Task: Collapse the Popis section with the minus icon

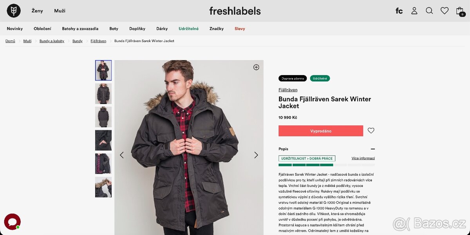Action: coord(373,149)
